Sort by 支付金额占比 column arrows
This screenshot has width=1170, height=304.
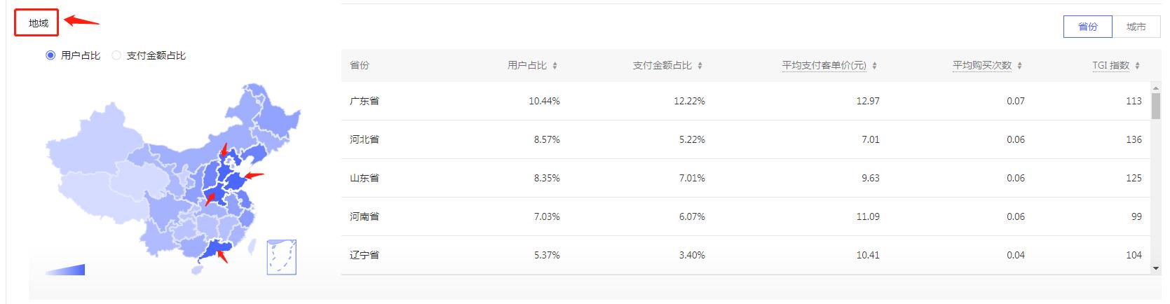point(700,66)
